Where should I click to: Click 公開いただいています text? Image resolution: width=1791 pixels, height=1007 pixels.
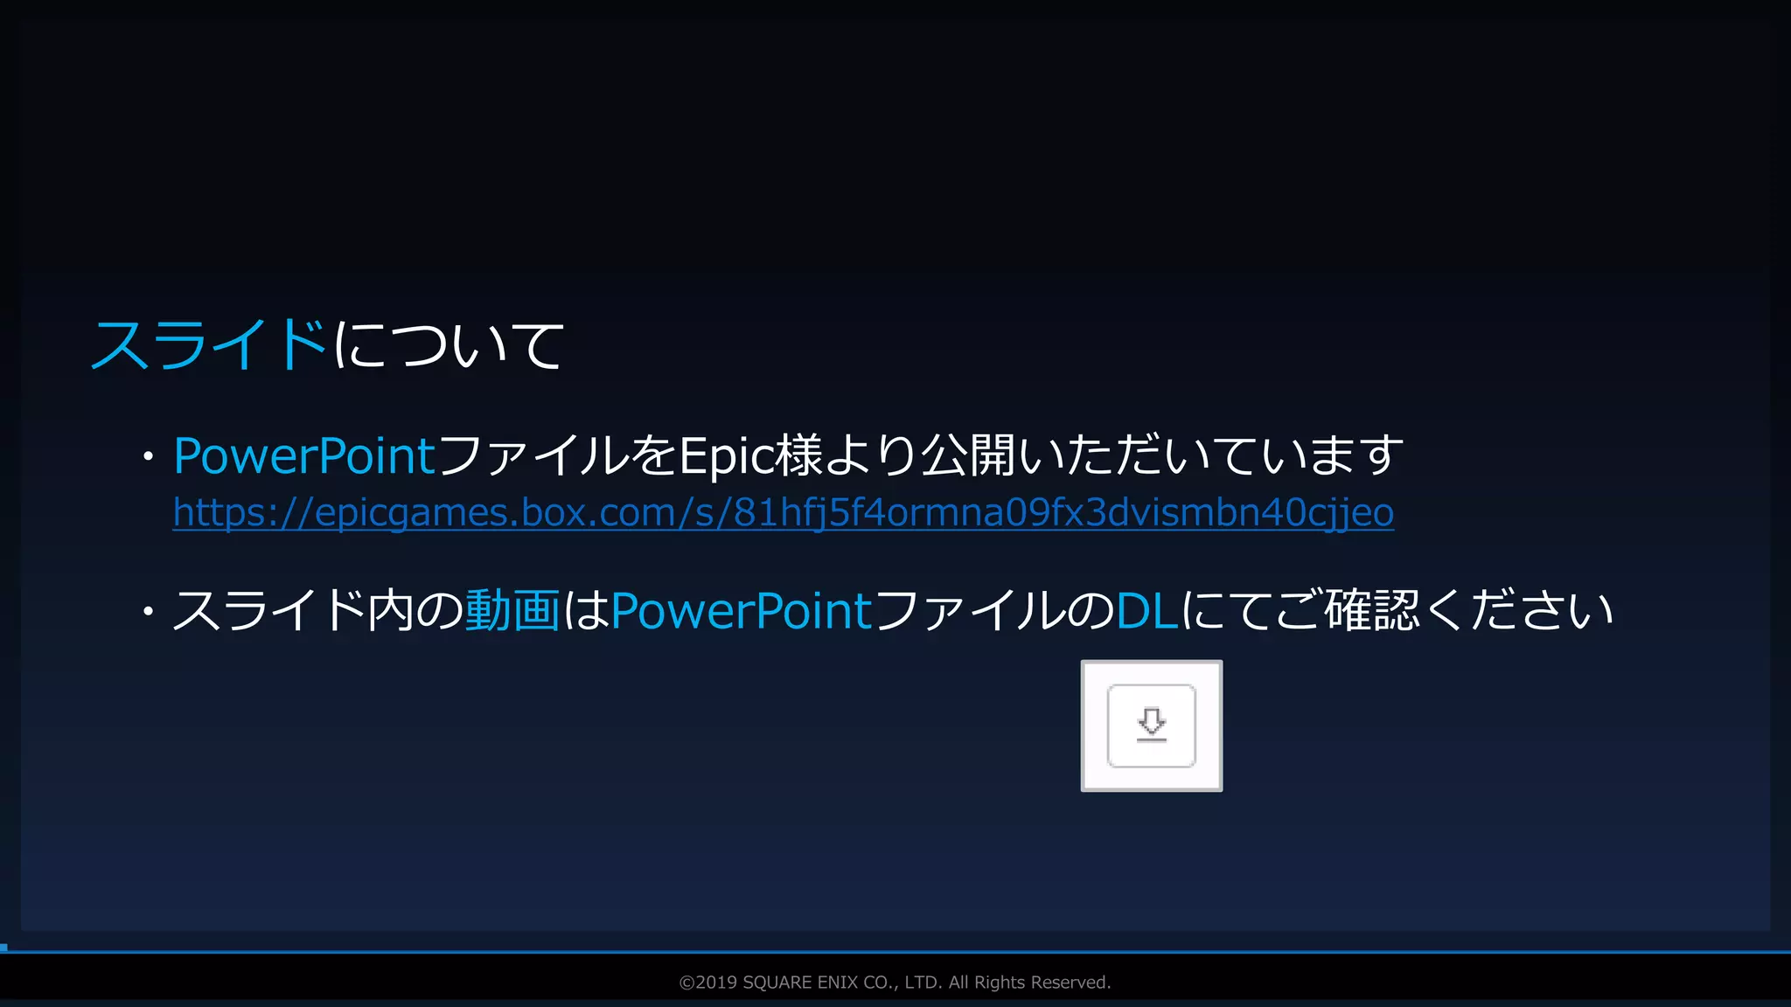pyautogui.click(x=1161, y=456)
